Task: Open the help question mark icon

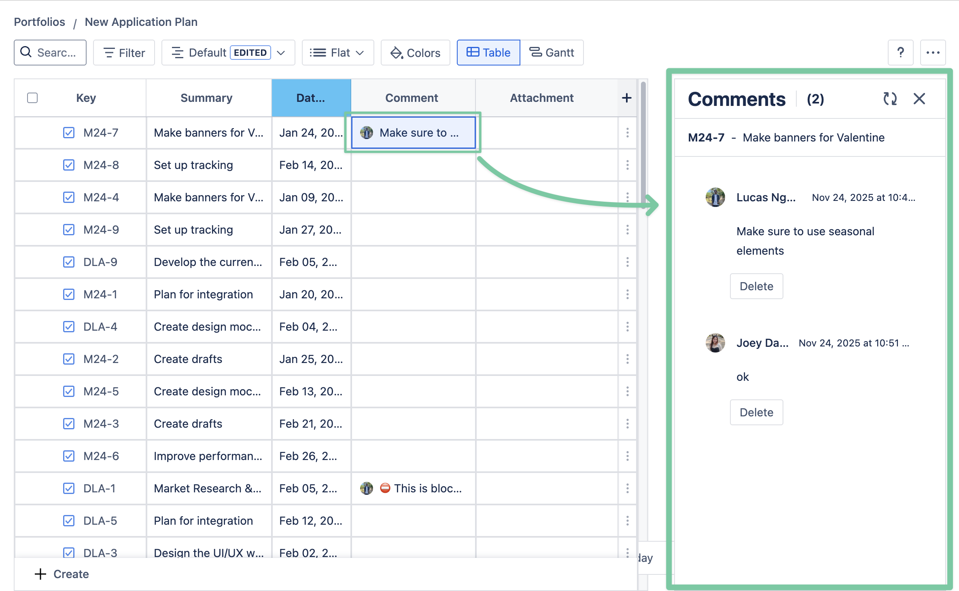Action: (900, 53)
